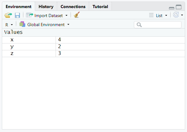
Task: Switch to the History tab
Action: click(x=46, y=7)
